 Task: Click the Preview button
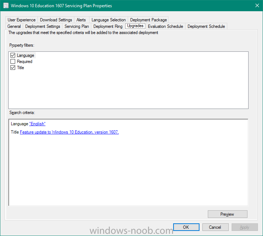pyautogui.click(x=227, y=214)
